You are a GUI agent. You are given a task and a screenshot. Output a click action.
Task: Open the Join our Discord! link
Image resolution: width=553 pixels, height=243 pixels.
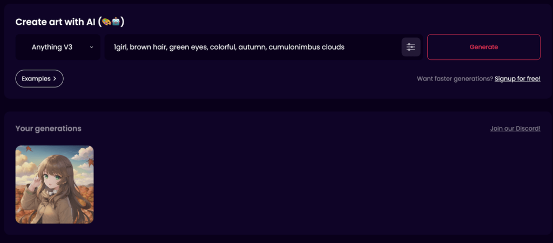(x=515, y=129)
